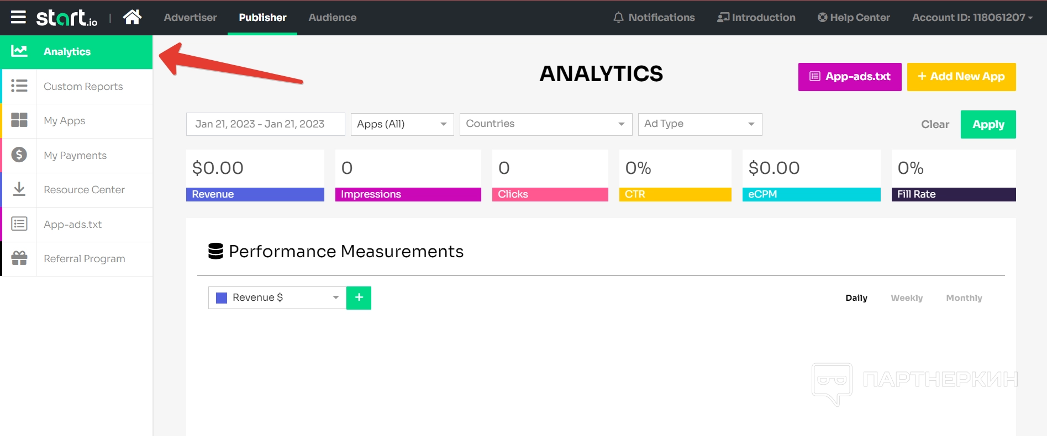Click green plus add-metric button
Image resolution: width=1047 pixels, height=436 pixels.
point(359,297)
